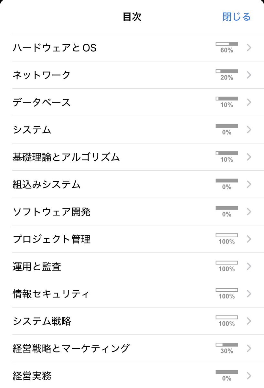The image size is (264, 388).
Task: Open the システム戦略 chapter row
Action: point(42,321)
